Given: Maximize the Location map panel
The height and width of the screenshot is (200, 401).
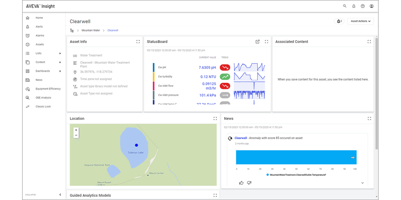Looking at the screenshot, I should (x=215, y=118).
